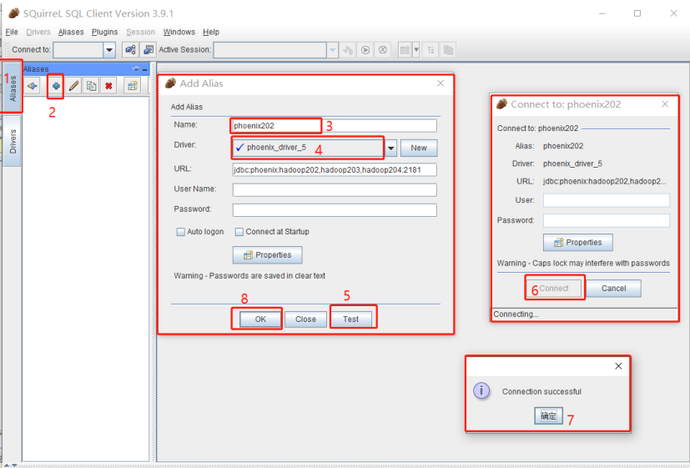Viewport: 690px width, 468px height.
Task: Open the Windows menu
Action: [x=179, y=32]
